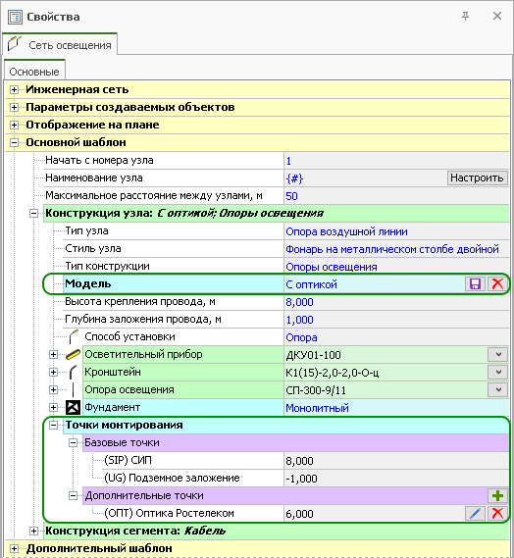
Task: Click the Тип узла value Опора воздушной линии
Action: 346,231
